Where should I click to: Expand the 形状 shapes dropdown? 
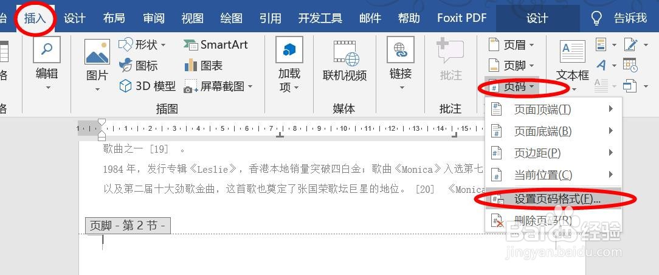tap(164, 44)
